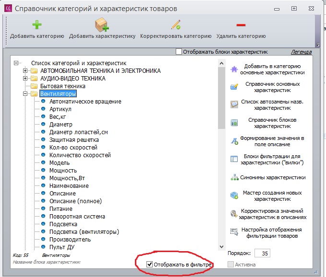Screen dimensions: 326x277
Task: Open the toolbar overflow arrow
Action: point(317,45)
